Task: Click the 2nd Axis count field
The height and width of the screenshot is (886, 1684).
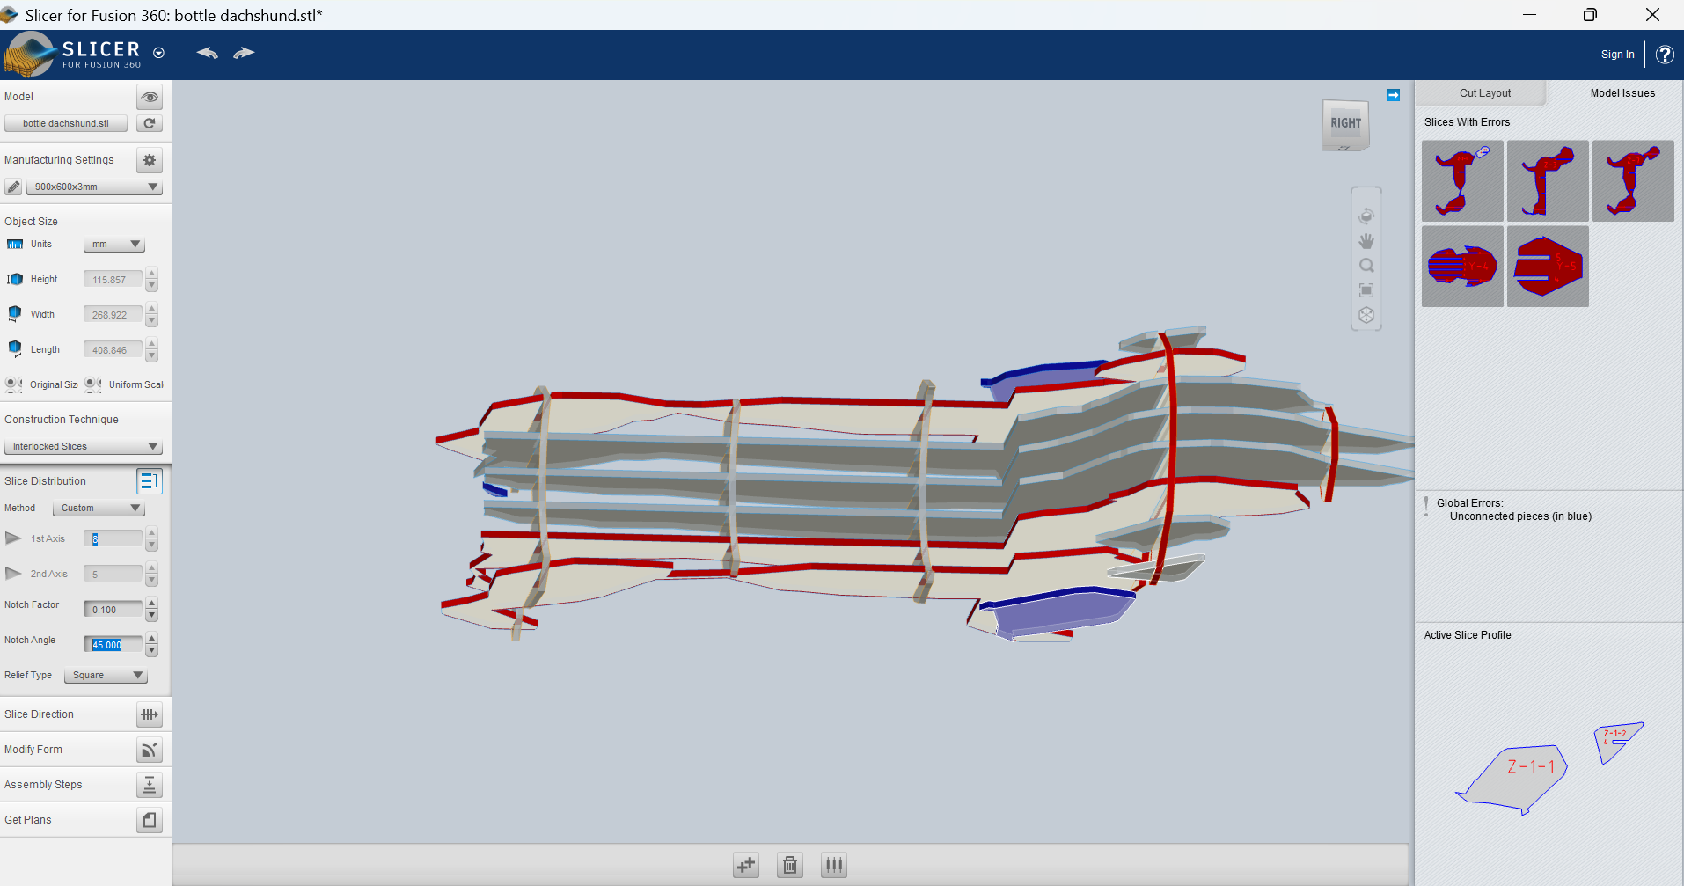Action: tap(113, 574)
